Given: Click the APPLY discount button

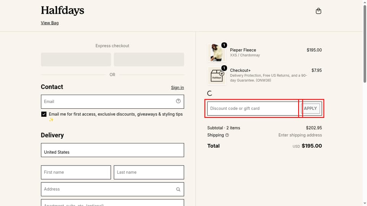Looking at the screenshot, I should 310,108.
